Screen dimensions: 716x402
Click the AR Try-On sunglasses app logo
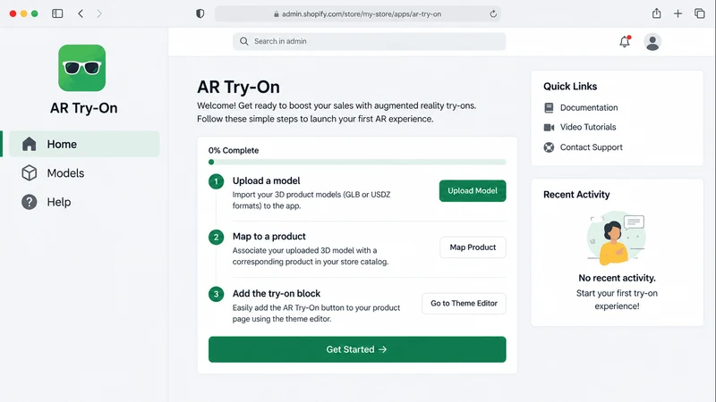coord(81,68)
